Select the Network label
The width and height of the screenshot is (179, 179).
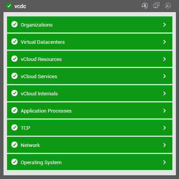tap(30, 145)
